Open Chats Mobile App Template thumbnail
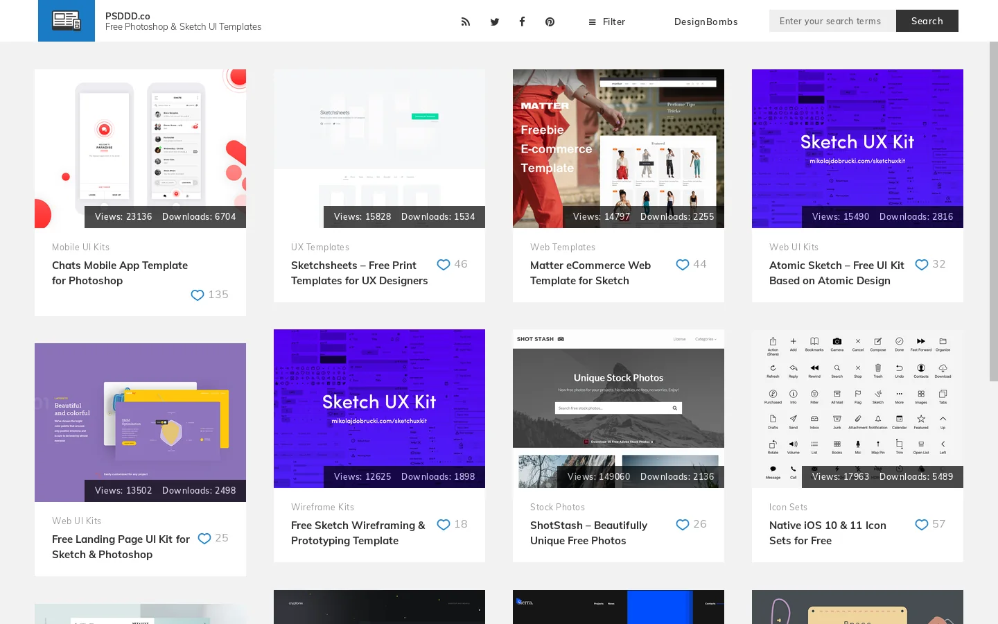Image resolution: width=998 pixels, height=624 pixels. point(140,148)
